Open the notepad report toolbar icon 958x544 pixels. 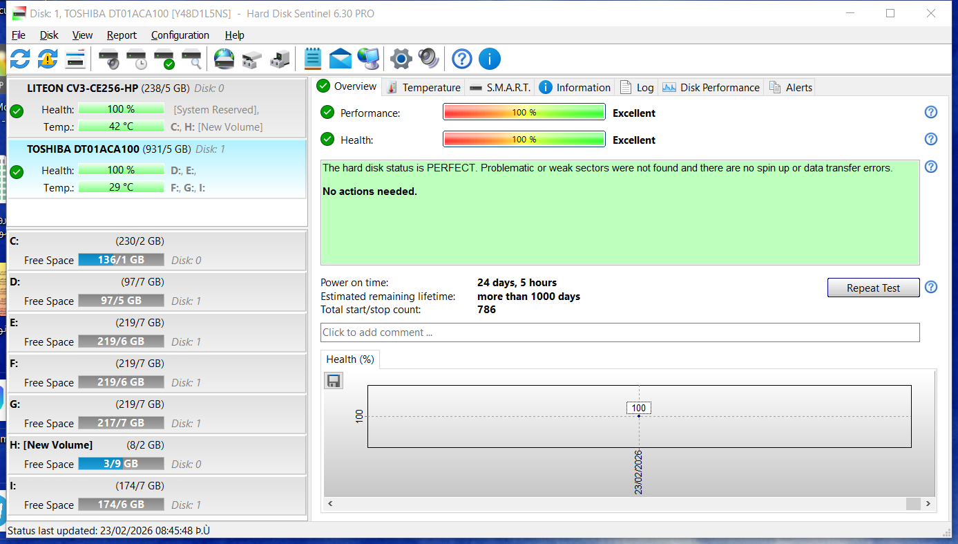313,59
